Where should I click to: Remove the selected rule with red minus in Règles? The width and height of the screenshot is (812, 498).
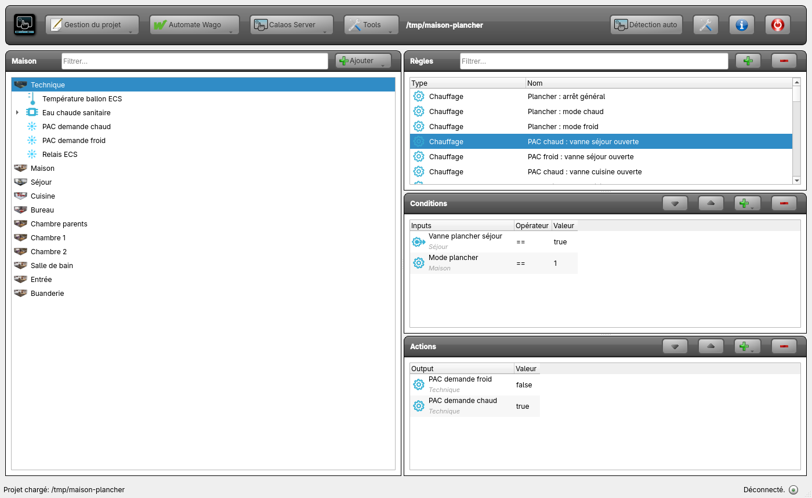(784, 61)
